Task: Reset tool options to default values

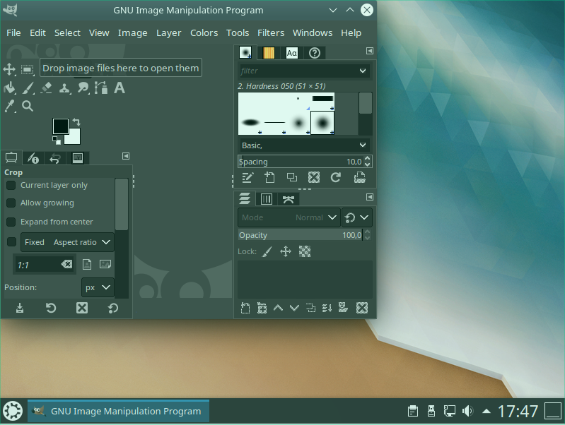Action: pos(113,308)
